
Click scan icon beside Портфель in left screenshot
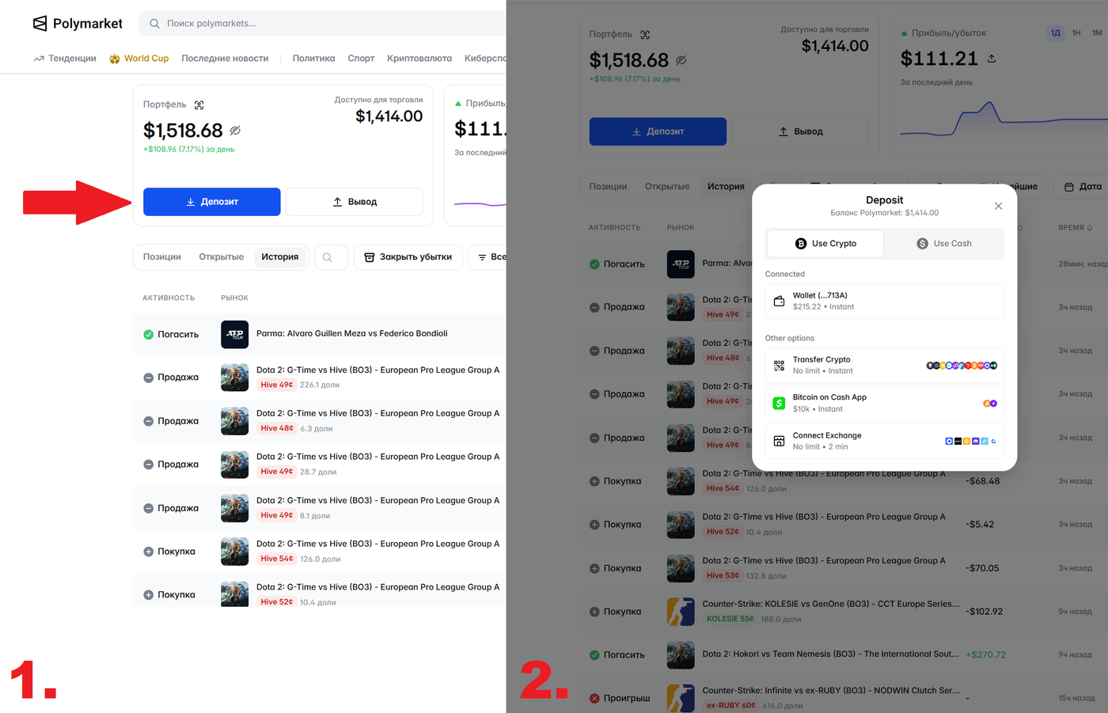[199, 104]
